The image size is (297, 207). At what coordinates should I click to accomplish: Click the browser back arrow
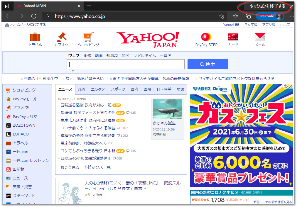pyautogui.click(x=8, y=16)
